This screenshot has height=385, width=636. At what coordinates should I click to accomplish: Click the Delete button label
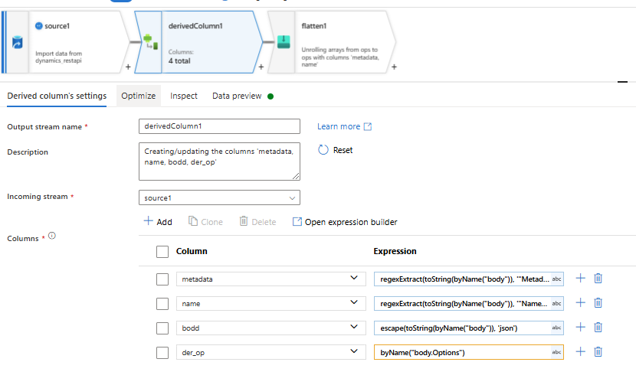click(x=264, y=222)
